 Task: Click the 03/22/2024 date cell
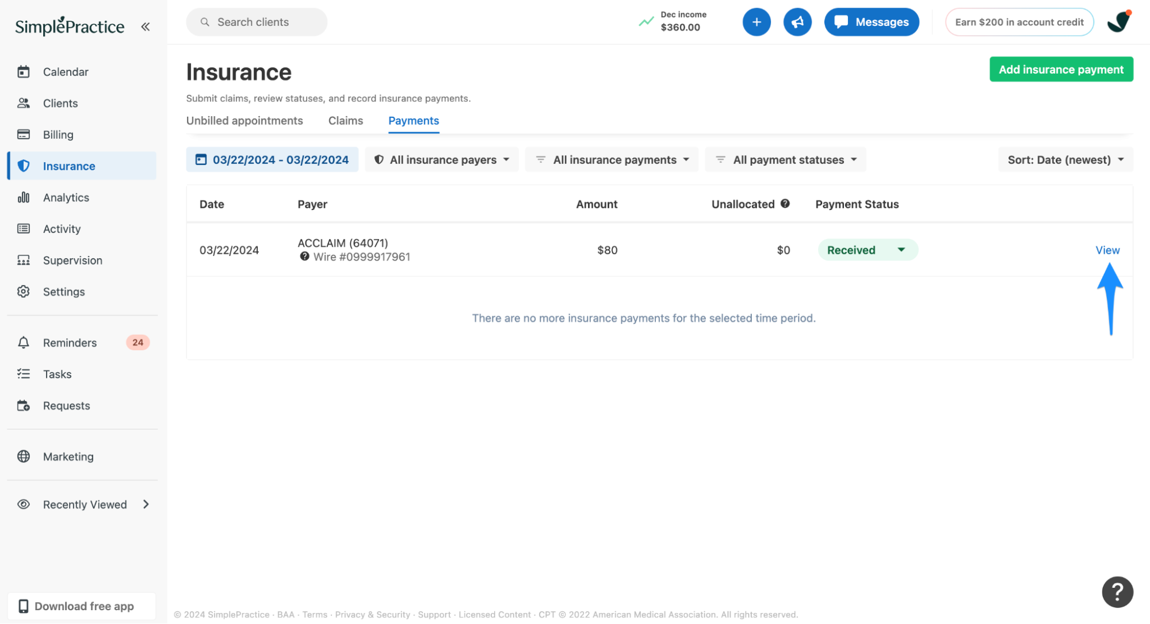click(229, 250)
